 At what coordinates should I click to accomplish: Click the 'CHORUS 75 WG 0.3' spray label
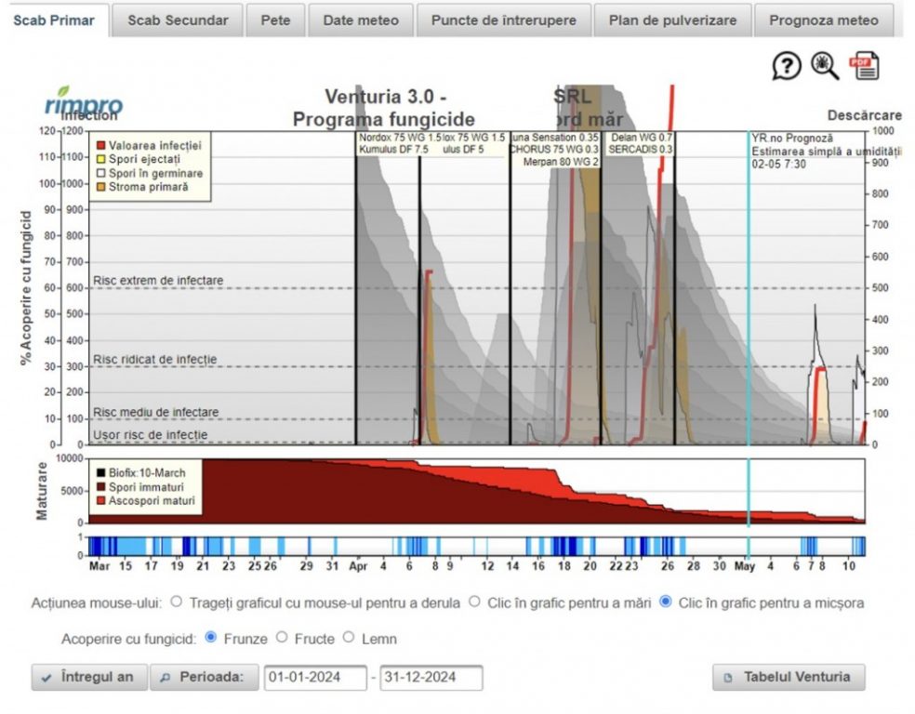pos(554,150)
